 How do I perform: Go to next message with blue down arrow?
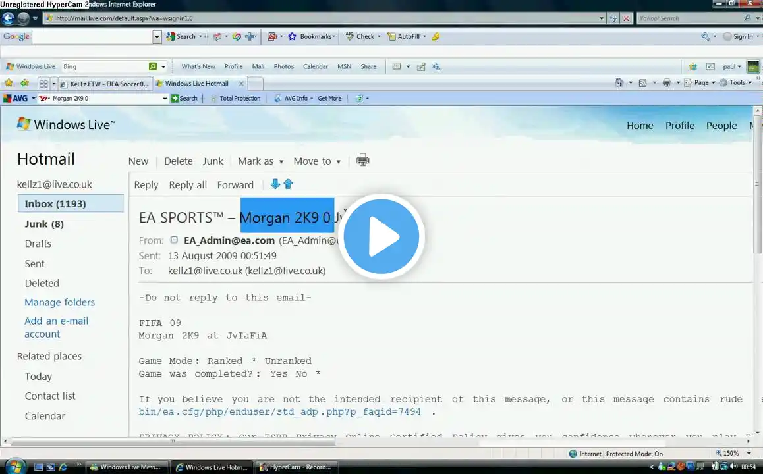tap(275, 184)
